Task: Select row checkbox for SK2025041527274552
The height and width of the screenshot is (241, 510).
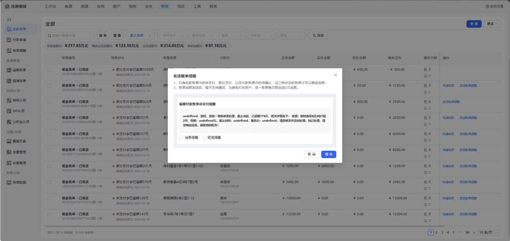Action: point(49,198)
